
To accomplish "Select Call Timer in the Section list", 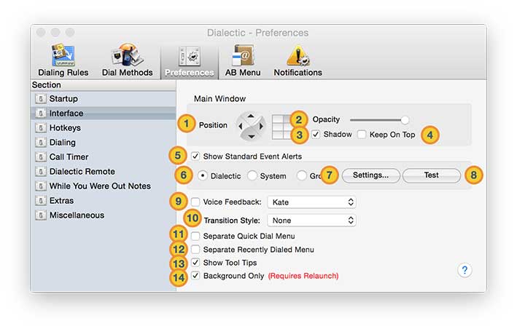I will pyautogui.click(x=104, y=156).
